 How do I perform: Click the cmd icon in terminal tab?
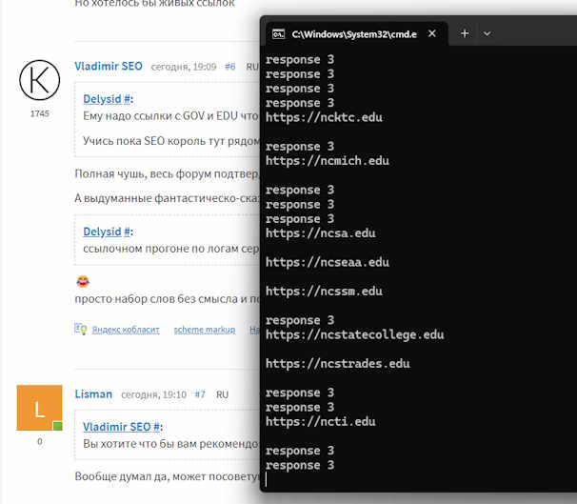tap(278, 33)
